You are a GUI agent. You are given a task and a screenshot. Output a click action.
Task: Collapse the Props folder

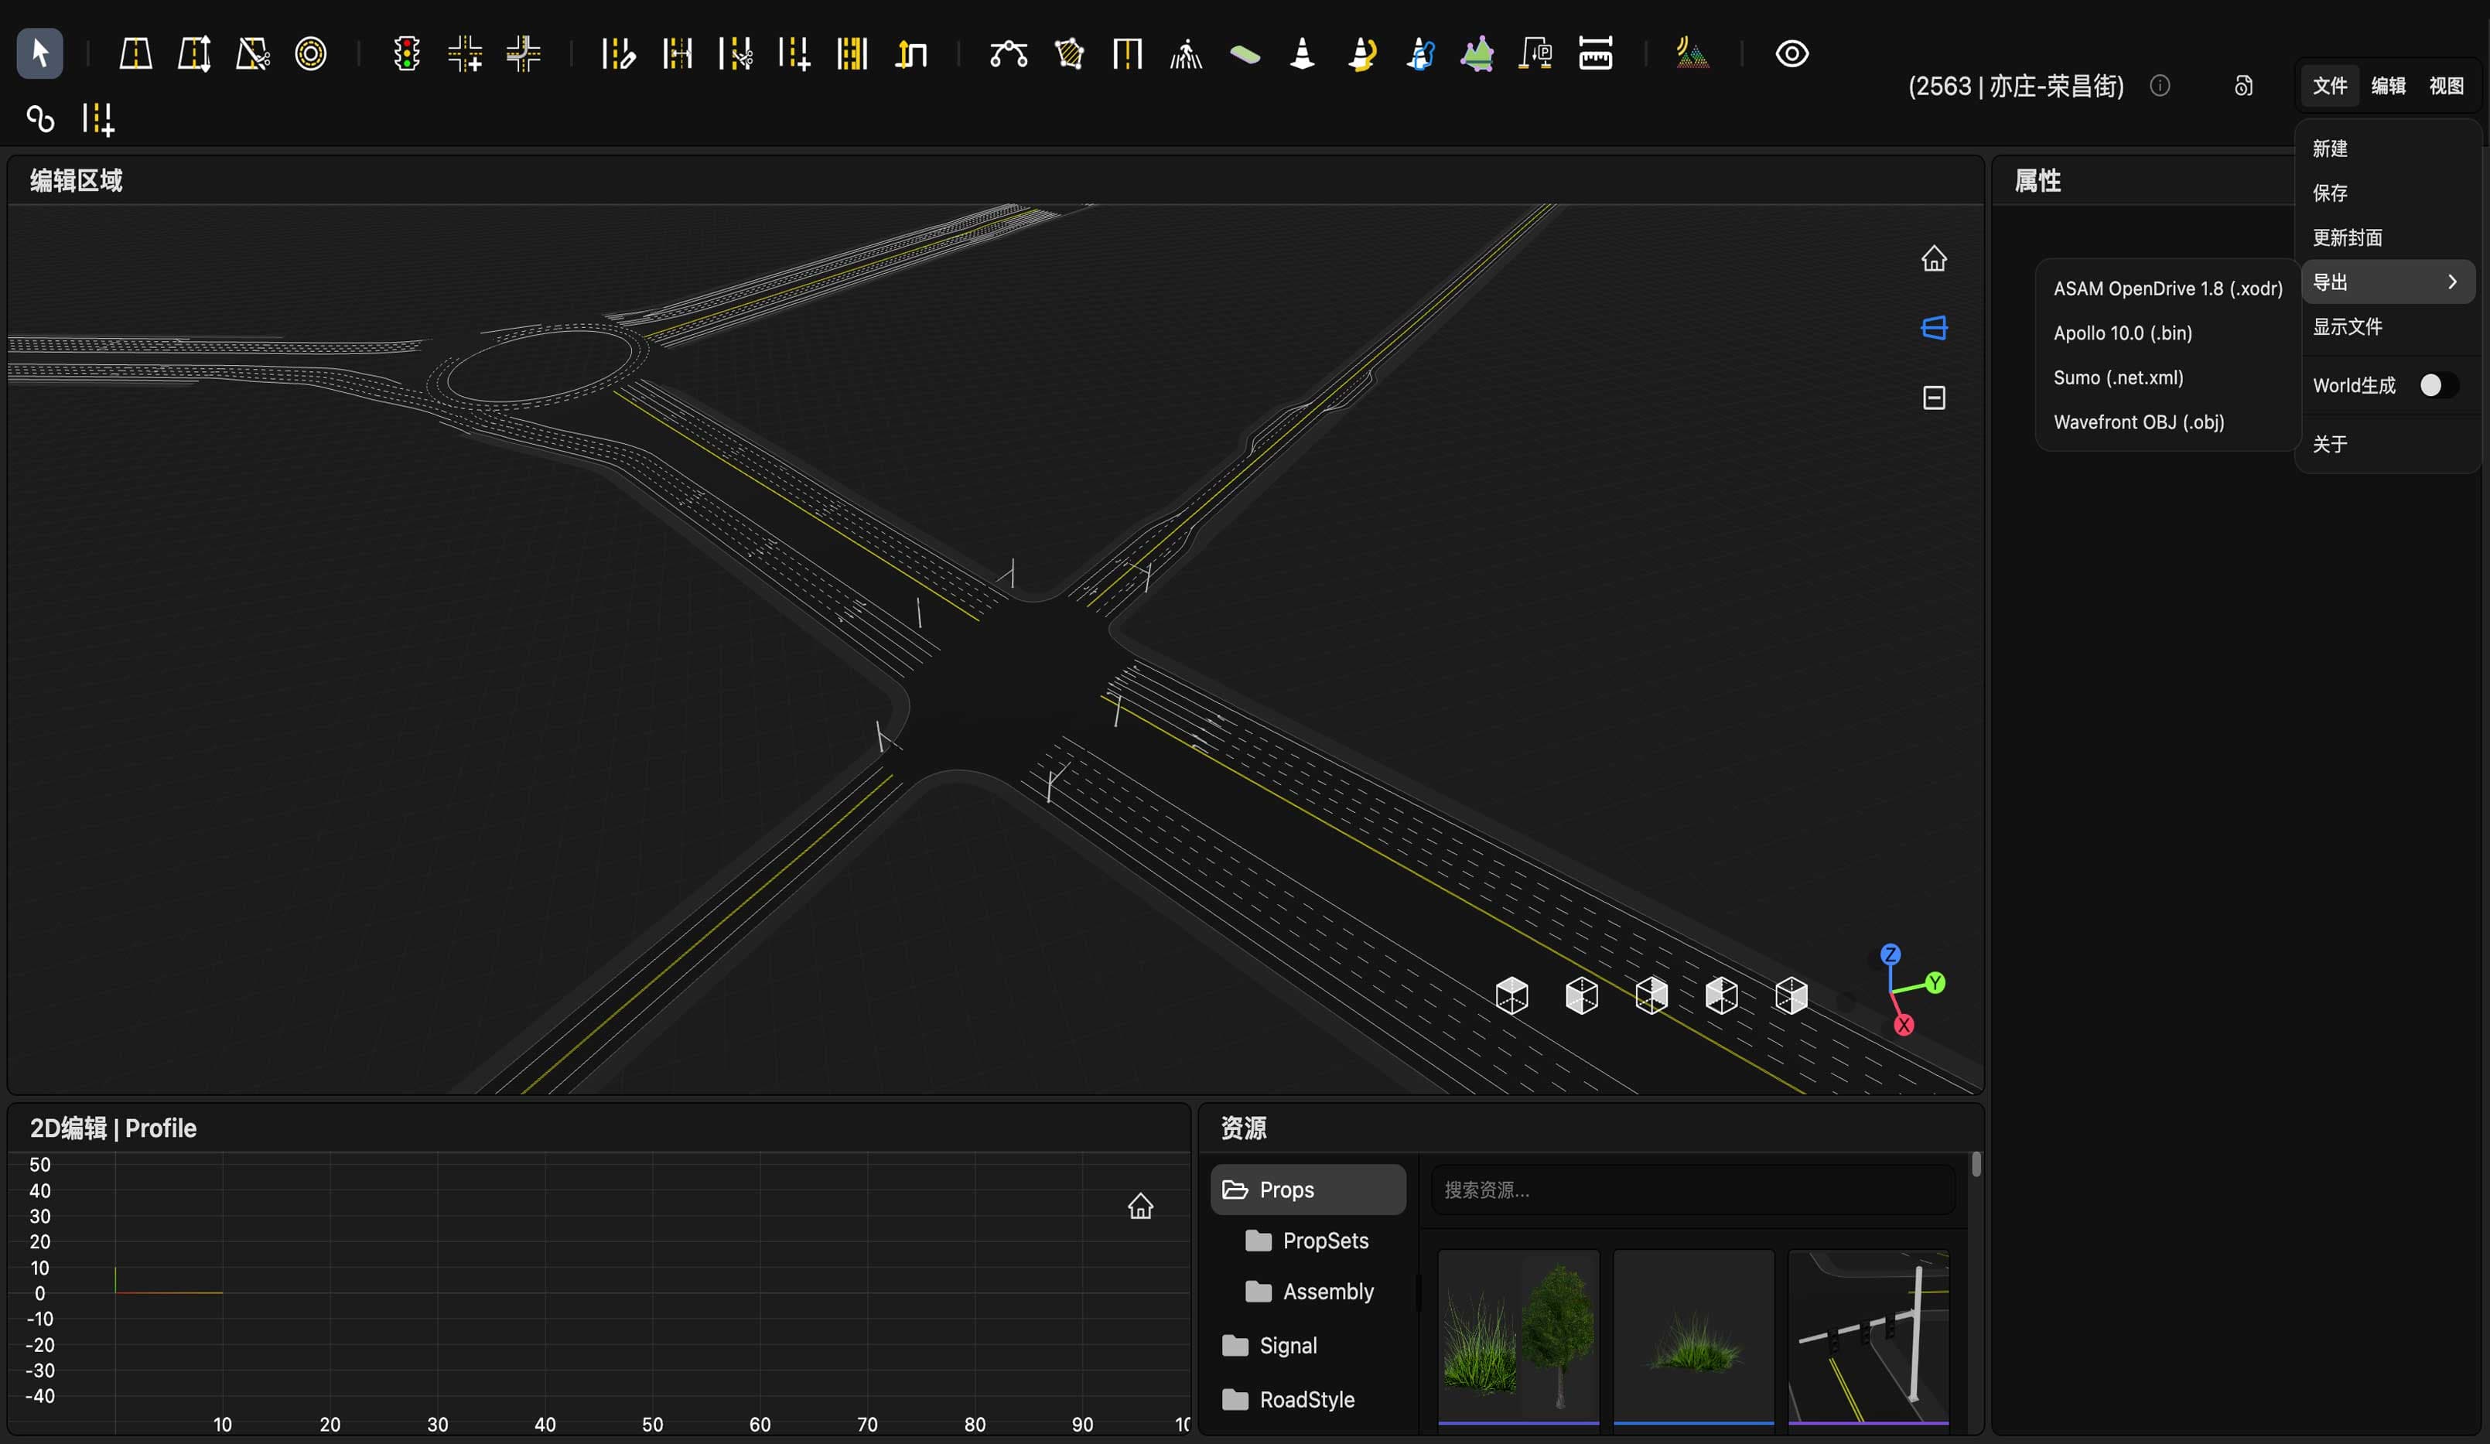[x=1307, y=1190]
